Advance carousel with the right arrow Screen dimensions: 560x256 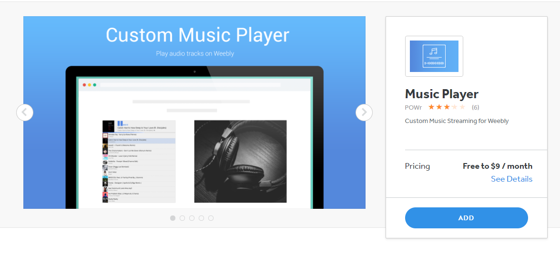[x=364, y=113]
